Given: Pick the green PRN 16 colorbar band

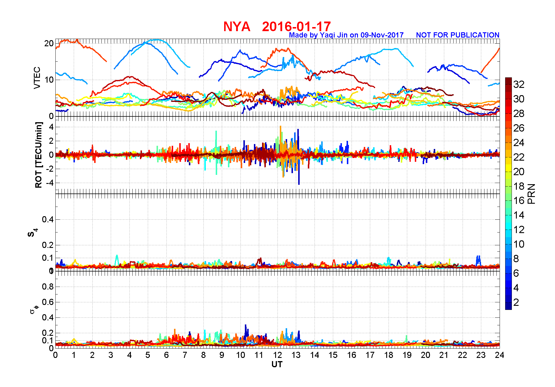Looking at the screenshot, I should pyautogui.click(x=508, y=200).
